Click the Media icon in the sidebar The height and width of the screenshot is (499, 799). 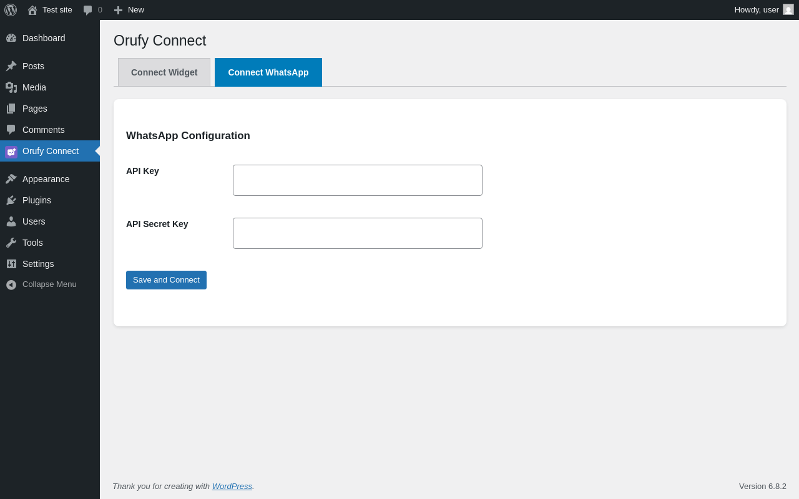(11, 87)
